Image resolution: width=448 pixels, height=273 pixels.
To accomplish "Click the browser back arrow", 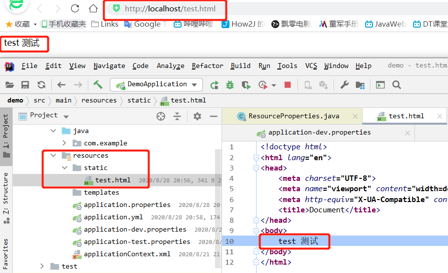I will (39, 9).
